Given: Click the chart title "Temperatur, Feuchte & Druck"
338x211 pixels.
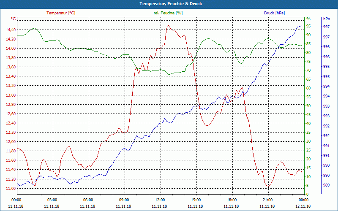Looking at the screenshot, I should coord(171,4).
